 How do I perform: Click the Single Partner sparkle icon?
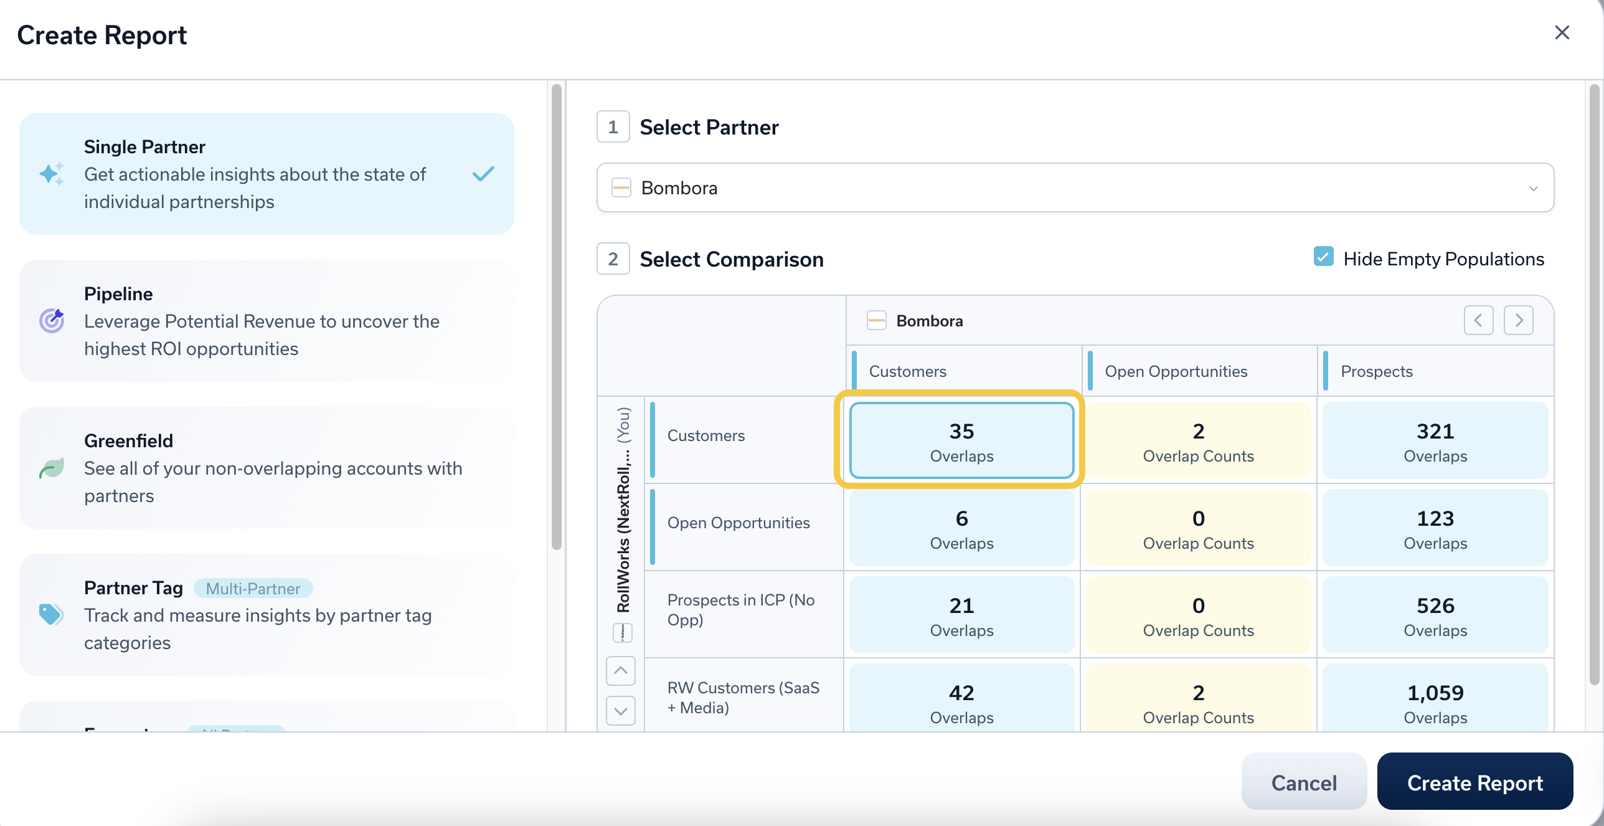point(52,174)
